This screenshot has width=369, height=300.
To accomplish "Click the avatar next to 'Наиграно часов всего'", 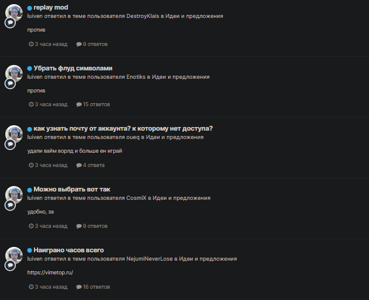I will point(14,255).
